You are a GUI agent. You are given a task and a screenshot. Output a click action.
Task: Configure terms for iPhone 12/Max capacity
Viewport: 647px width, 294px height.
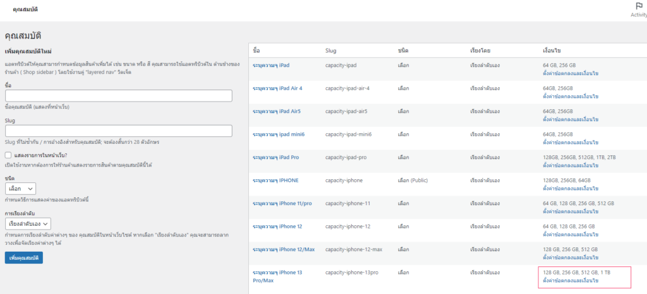click(x=571, y=257)
